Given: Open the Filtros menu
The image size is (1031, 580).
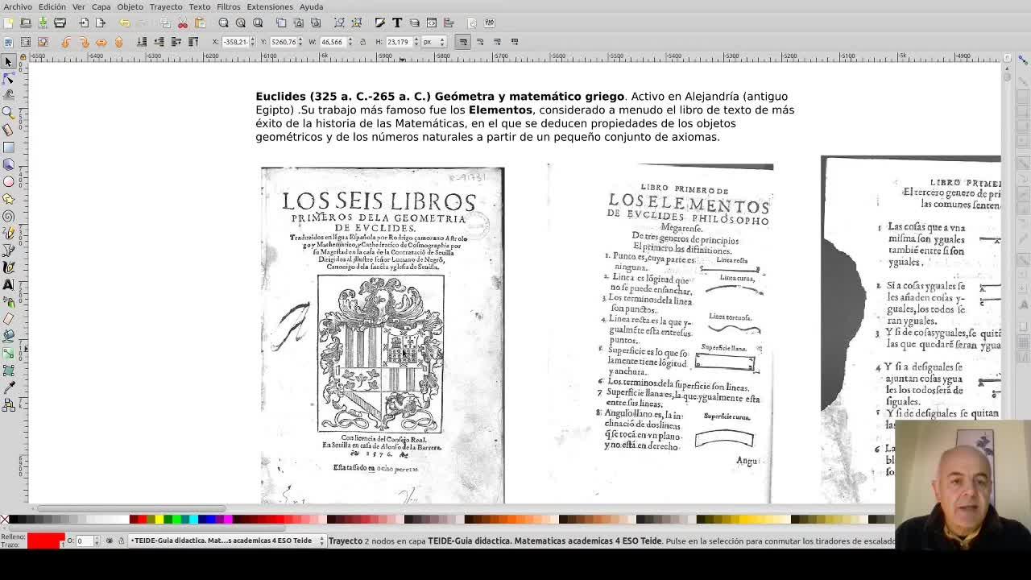Looking at the screenshot, I should click(228, 6).
